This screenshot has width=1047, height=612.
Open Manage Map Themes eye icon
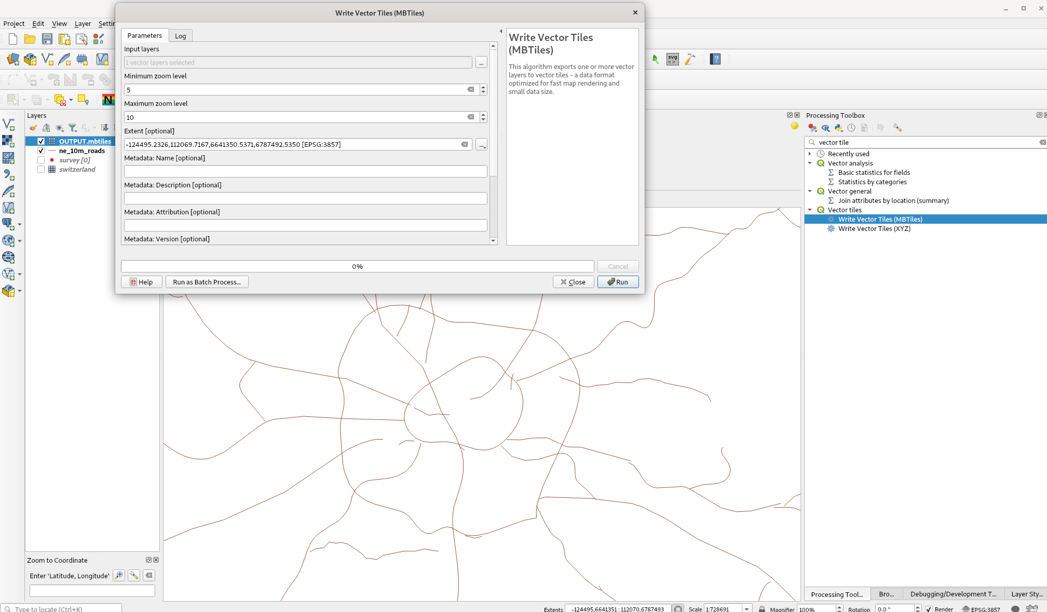point(59,128)
